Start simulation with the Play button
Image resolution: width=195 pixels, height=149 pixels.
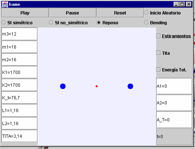25,13
